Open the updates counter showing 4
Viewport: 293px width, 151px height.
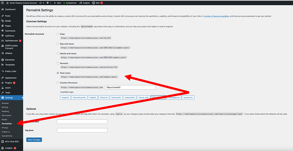pos(42,3)
